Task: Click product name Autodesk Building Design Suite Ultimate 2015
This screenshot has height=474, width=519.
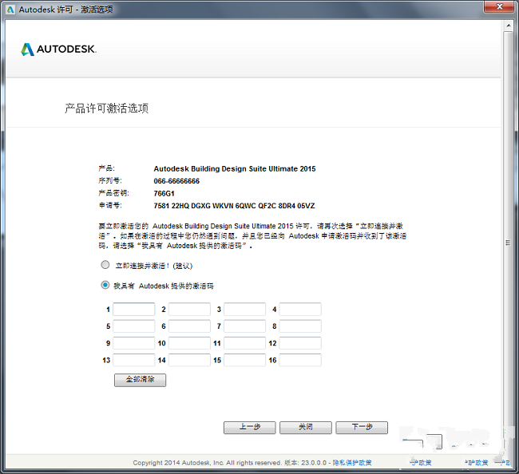Action: click(235, 168)
